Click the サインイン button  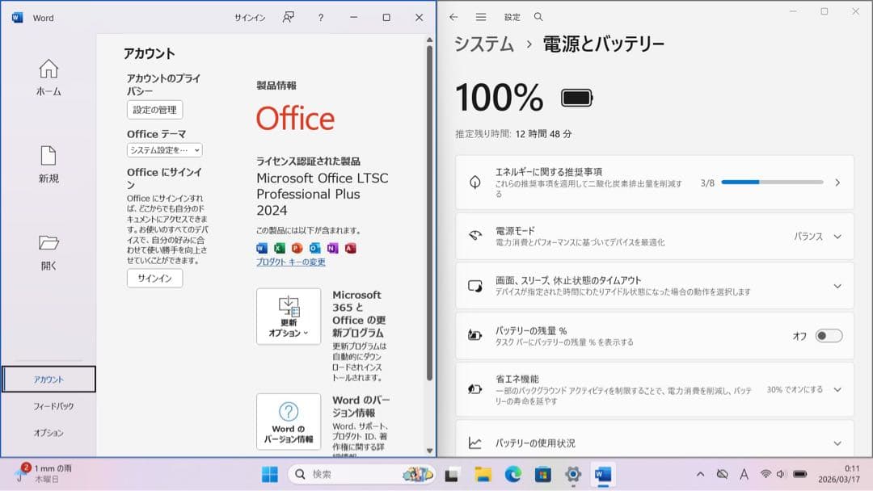154,279
